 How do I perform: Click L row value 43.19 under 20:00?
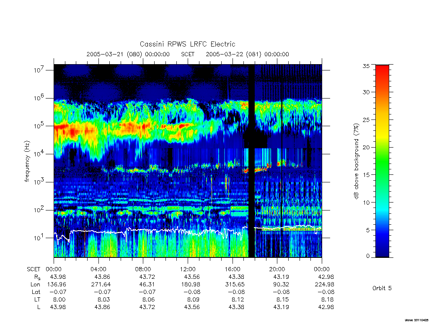pyautogui.click(x=281, y=307)
